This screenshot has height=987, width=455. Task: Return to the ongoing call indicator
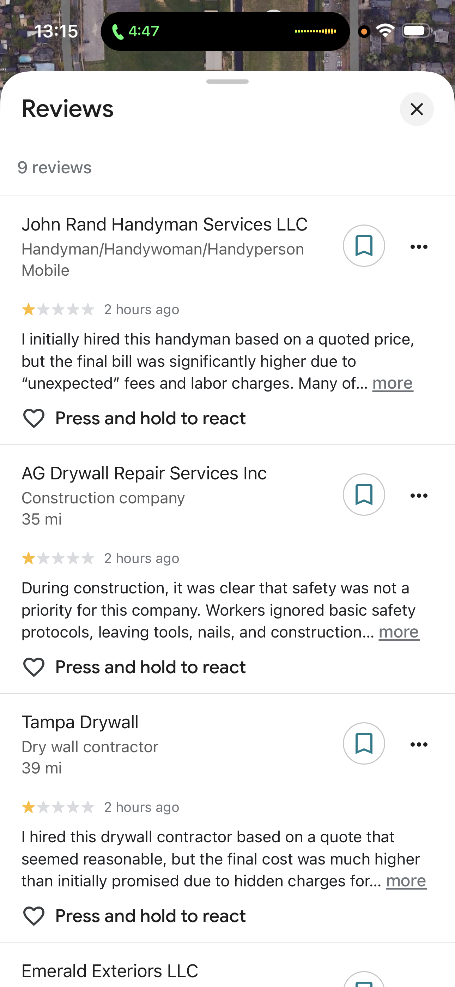[136, 31]
